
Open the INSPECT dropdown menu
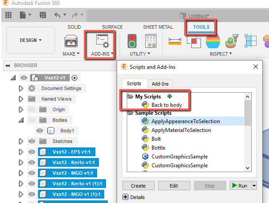coord(220,54)
